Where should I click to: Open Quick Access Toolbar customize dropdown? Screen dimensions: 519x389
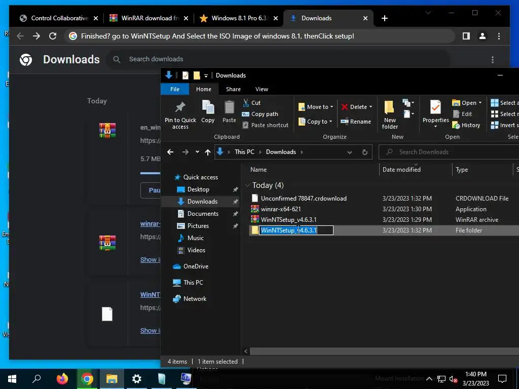point(206,76)
